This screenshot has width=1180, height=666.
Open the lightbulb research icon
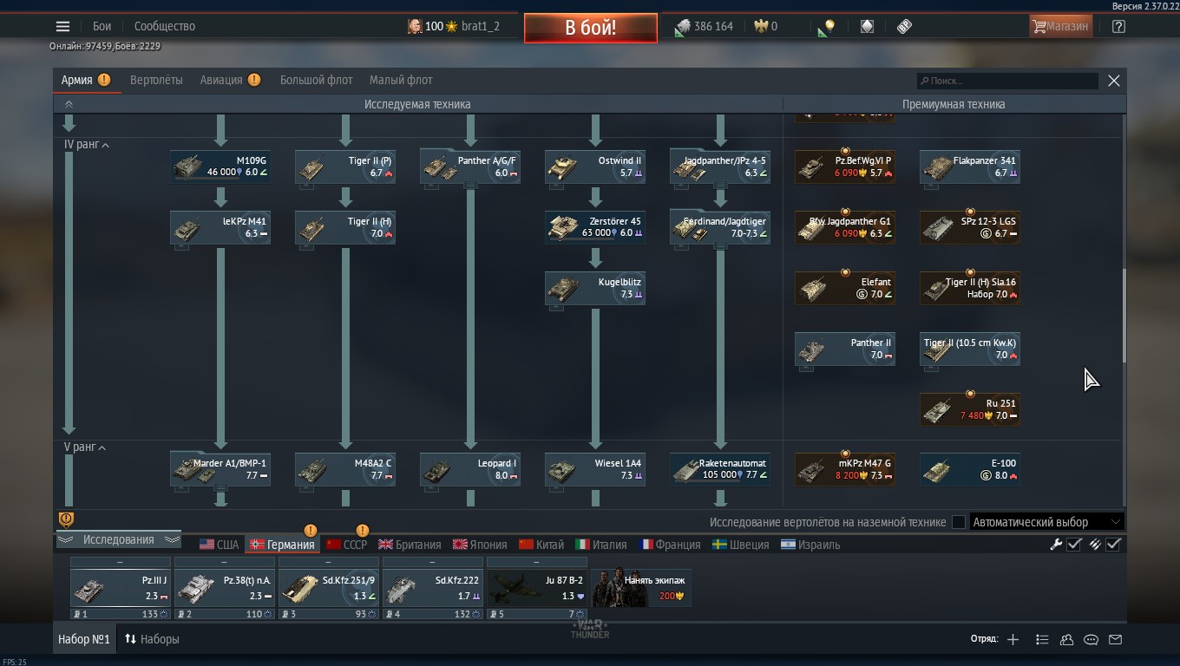pos(826,27)
